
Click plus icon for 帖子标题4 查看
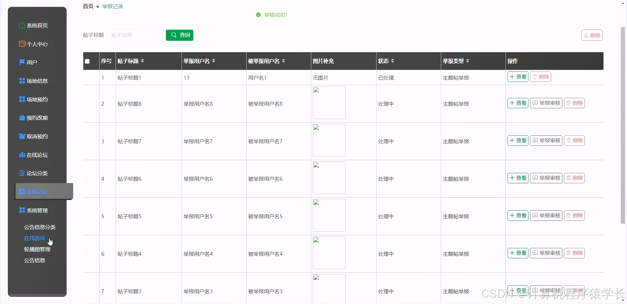coord(512,253)
